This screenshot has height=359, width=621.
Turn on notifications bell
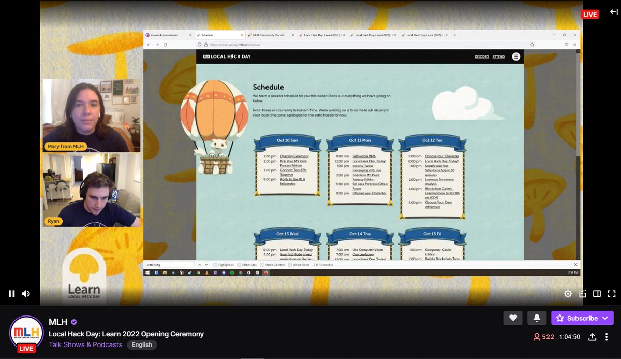537,318
